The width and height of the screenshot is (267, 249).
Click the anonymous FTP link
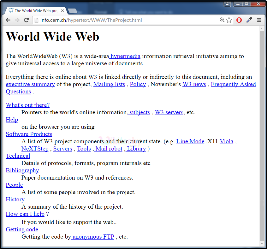coord(93,237)
